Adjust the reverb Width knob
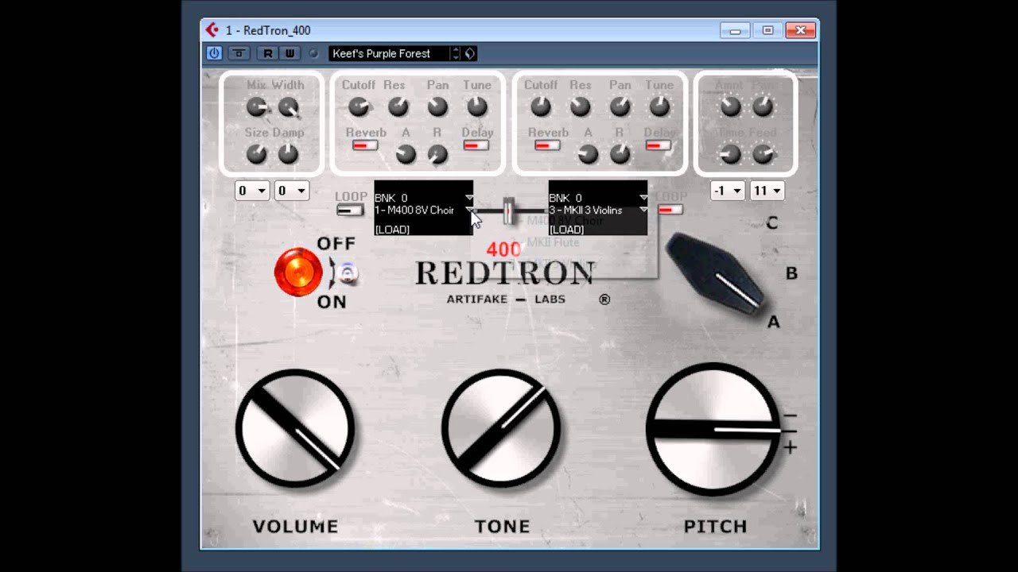This screenshot has height=572, width=1018. 288,106
